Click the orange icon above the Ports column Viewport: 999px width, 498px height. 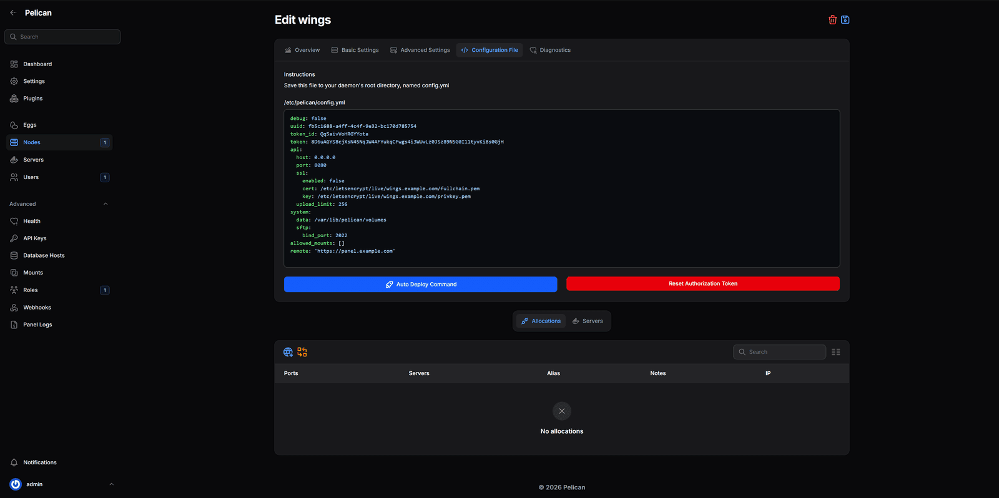302,352
